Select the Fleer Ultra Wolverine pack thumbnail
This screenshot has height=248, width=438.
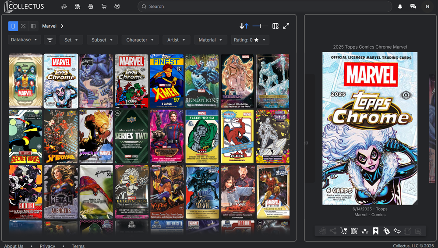click(167, 192)
